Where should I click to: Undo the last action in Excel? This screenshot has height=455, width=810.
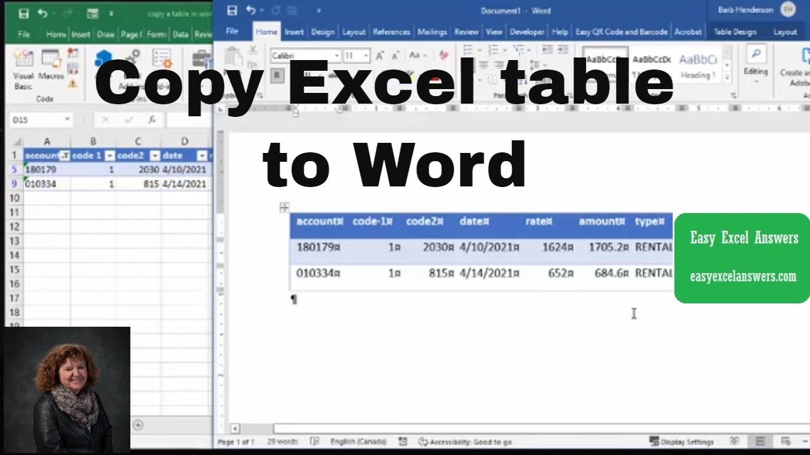pos(42,13)
